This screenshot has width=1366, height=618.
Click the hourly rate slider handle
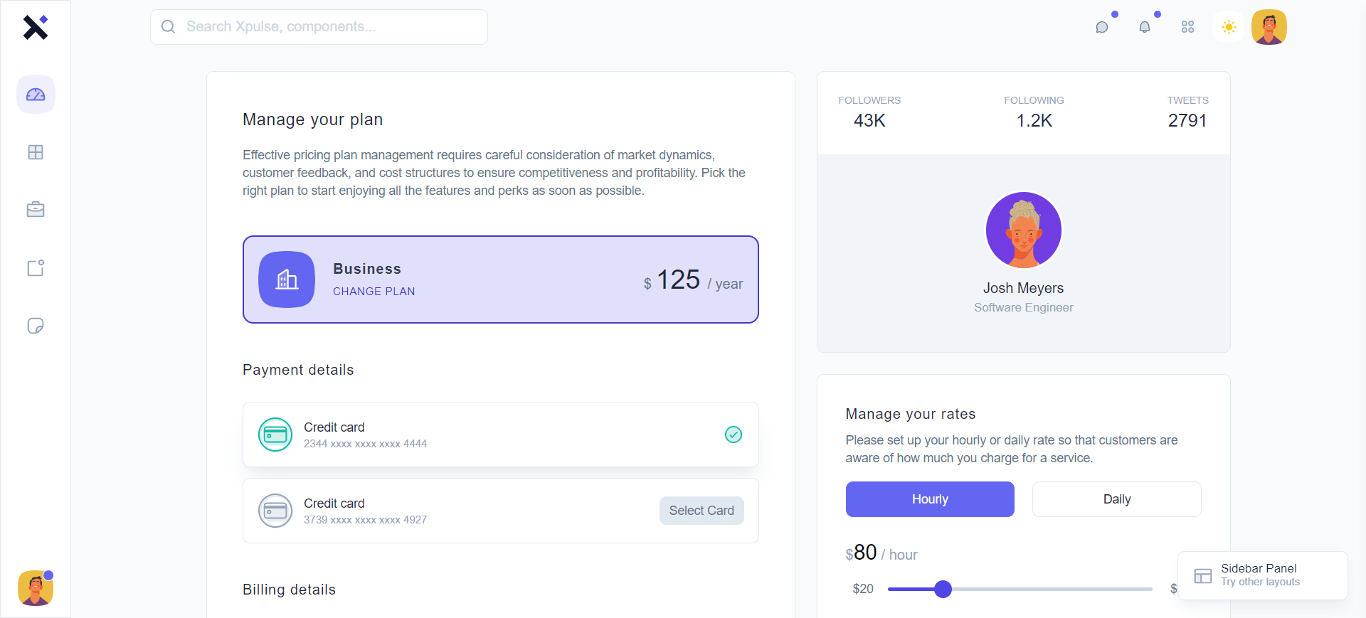tap(943, 589)
